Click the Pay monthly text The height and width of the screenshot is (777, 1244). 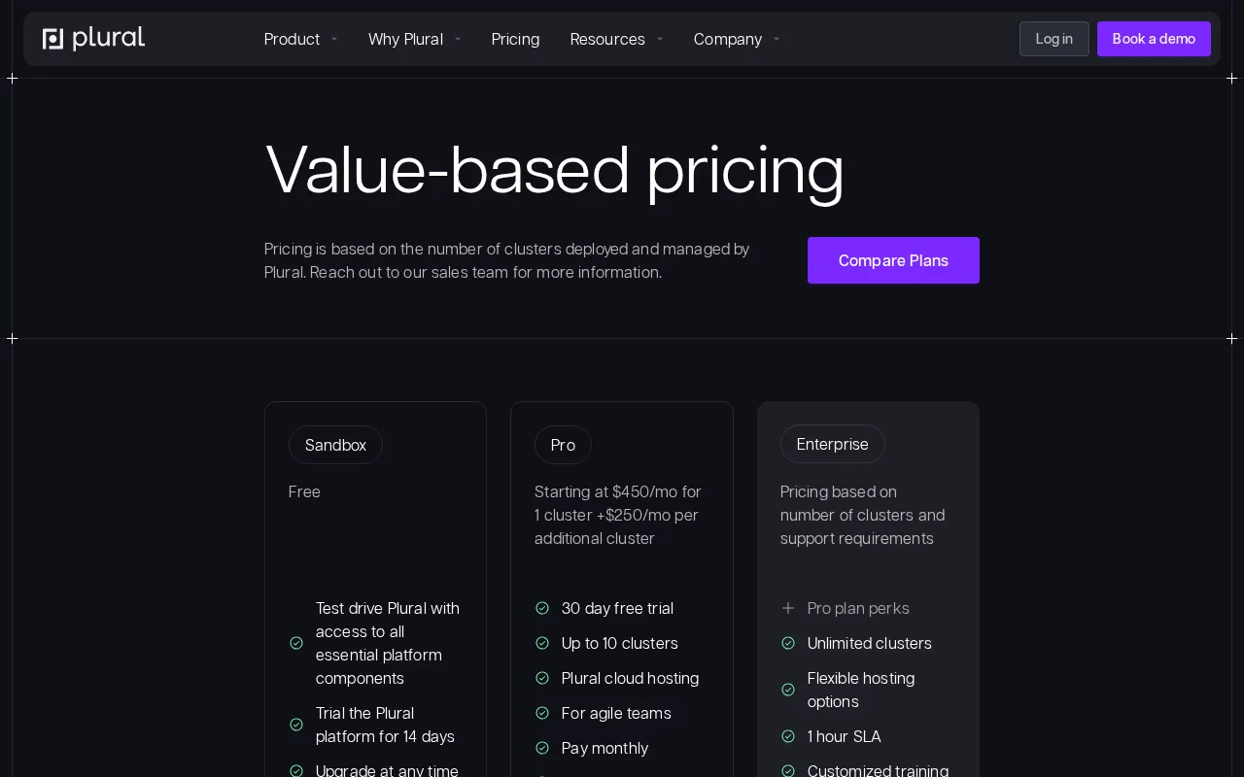click(x=605, y=748)
